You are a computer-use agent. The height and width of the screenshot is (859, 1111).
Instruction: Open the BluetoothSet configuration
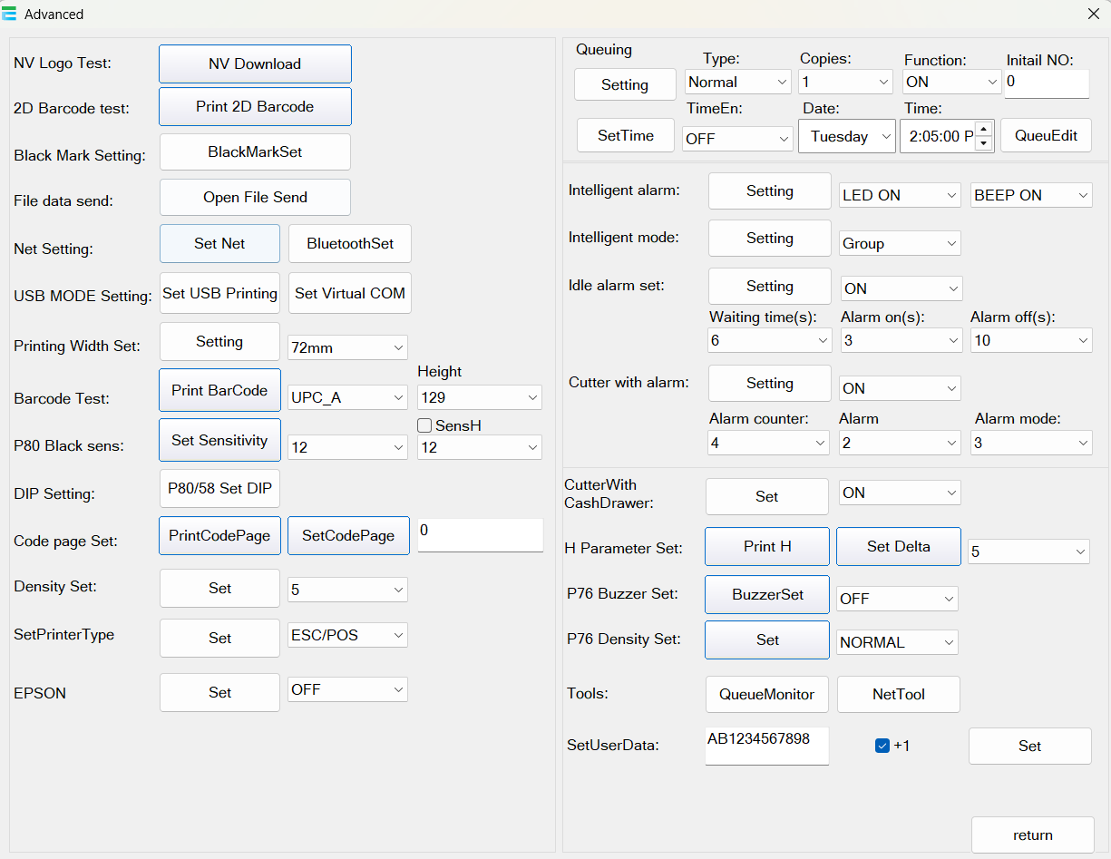pos(350,244)
